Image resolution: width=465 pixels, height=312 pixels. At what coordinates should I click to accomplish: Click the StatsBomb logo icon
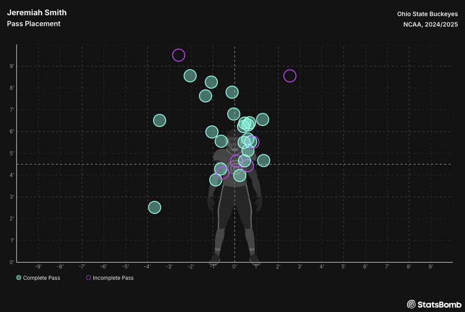coord(411,304)
